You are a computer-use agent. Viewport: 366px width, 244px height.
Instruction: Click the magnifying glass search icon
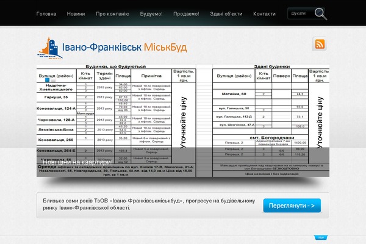[320, 14]
